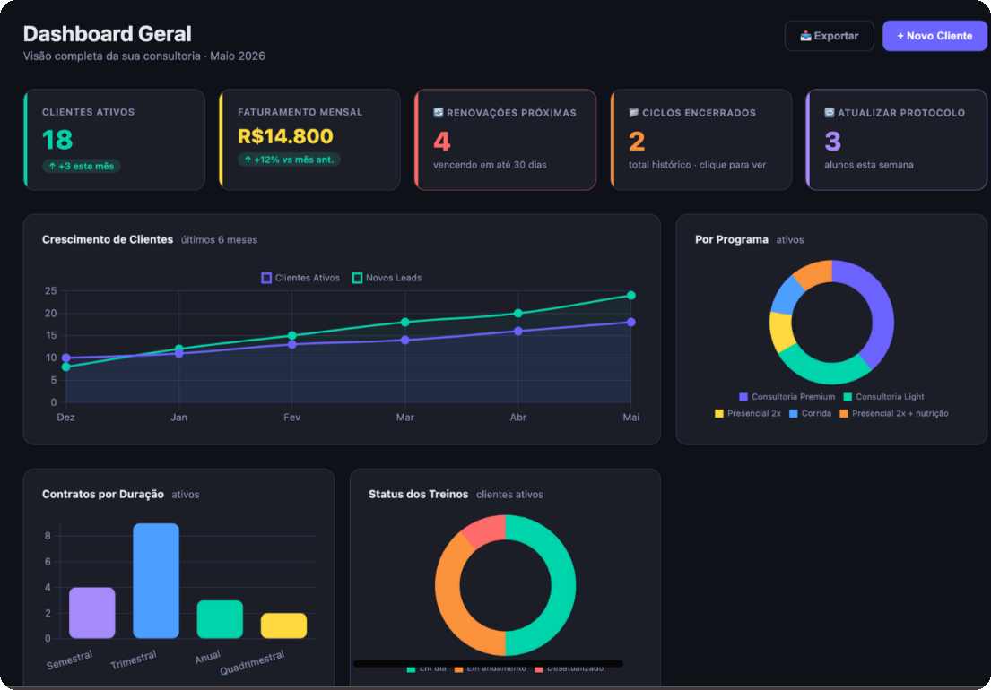Click the Dashboard Geral heading
The height and width of the screenshot is (690, 991).
(108, 33)
